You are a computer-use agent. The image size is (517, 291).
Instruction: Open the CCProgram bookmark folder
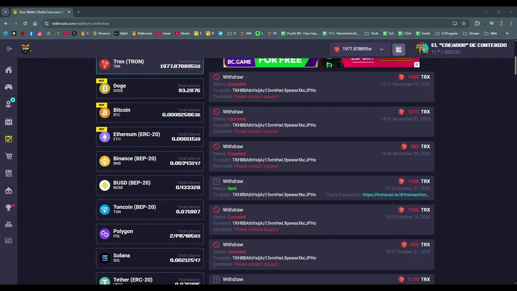446,34
